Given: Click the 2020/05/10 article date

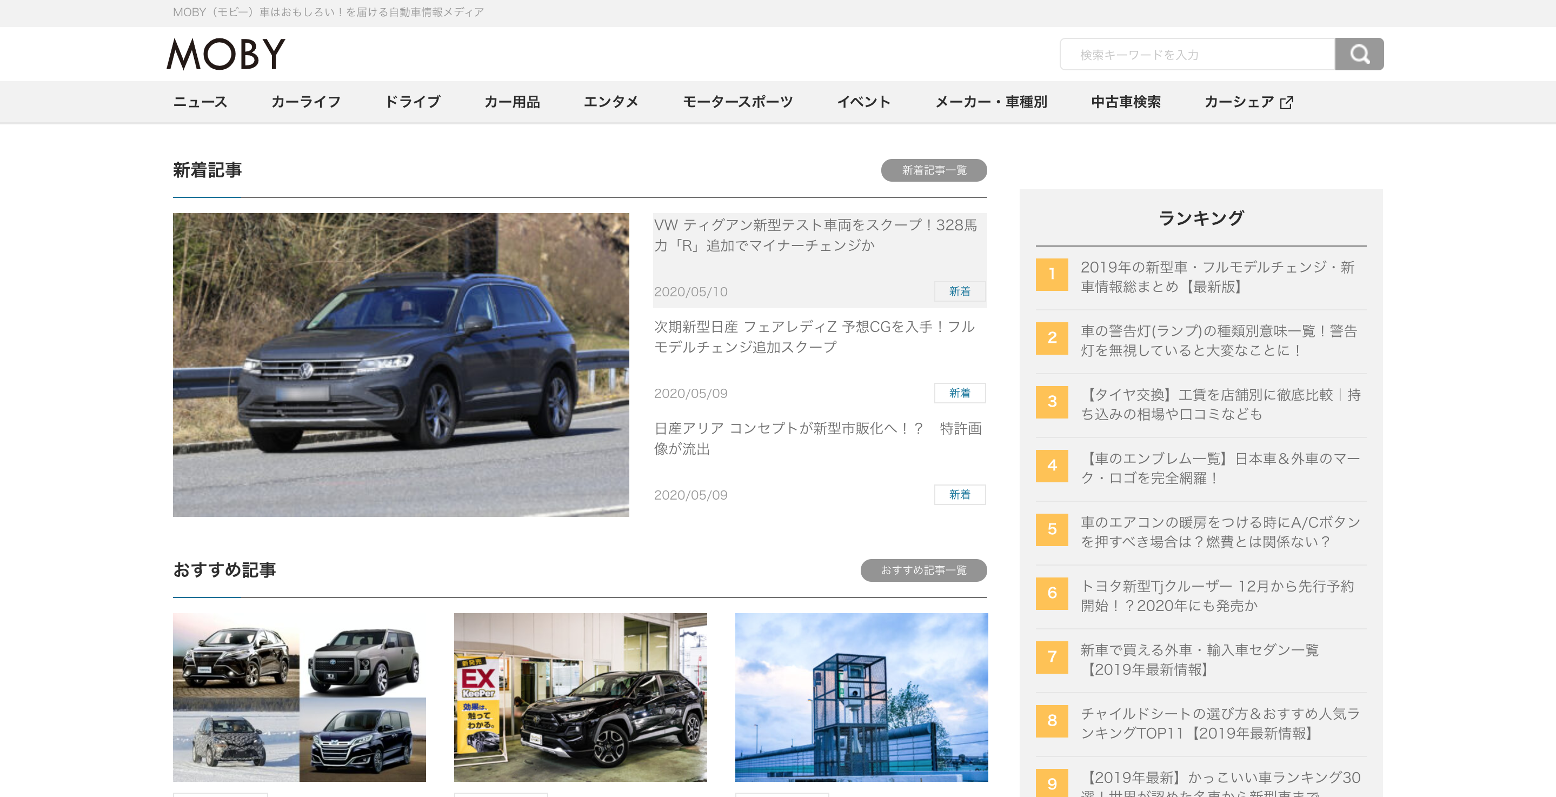Looking at the screenshot, I should (690, 292).
